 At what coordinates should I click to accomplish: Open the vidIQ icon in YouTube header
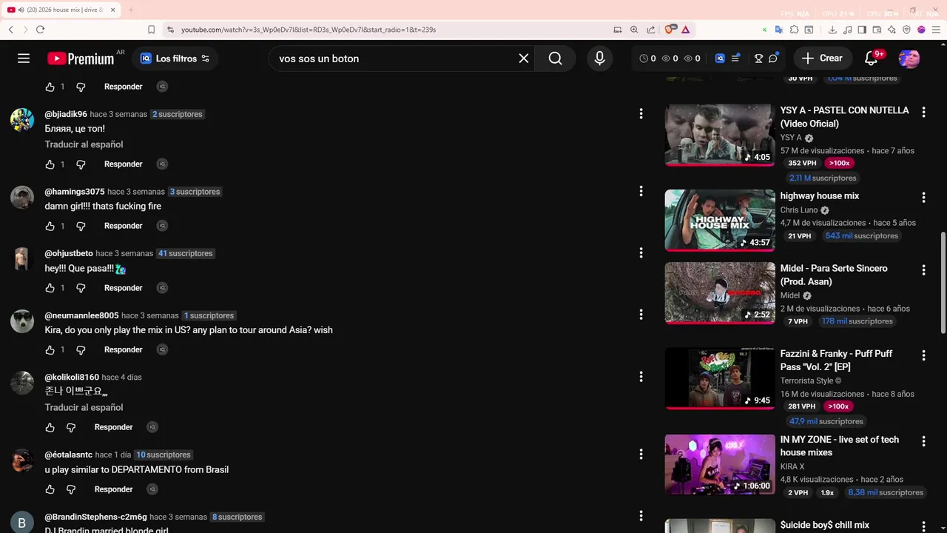(x=720, y=58)
